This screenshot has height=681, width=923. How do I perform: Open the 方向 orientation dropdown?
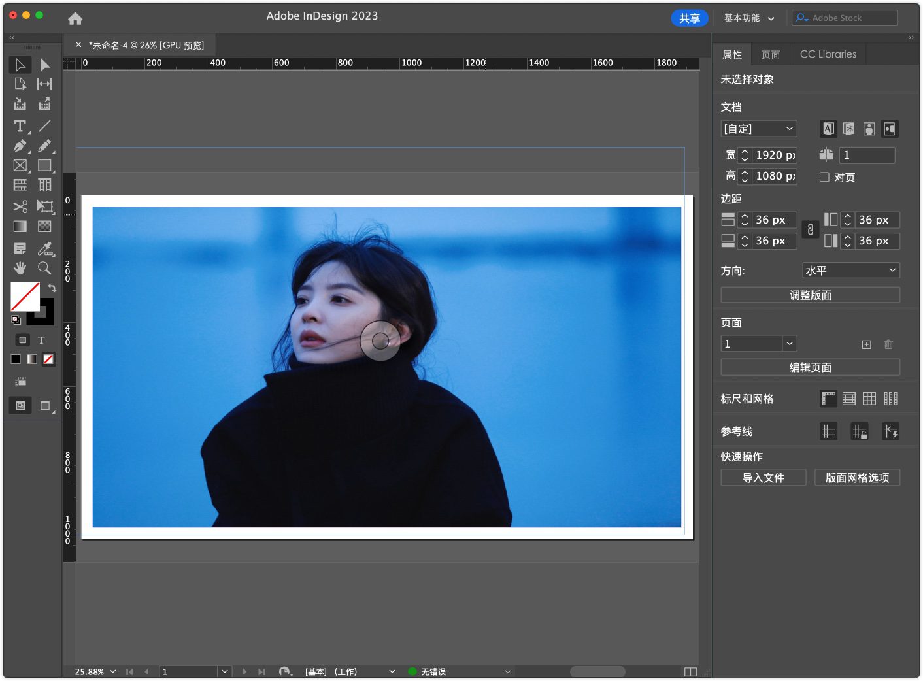850,271
